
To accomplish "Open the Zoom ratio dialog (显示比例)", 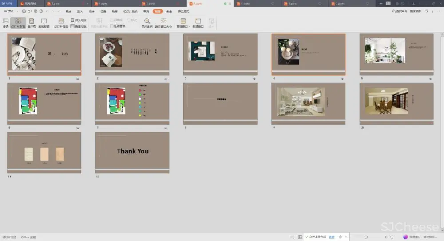I will click(x=147, y=23).
